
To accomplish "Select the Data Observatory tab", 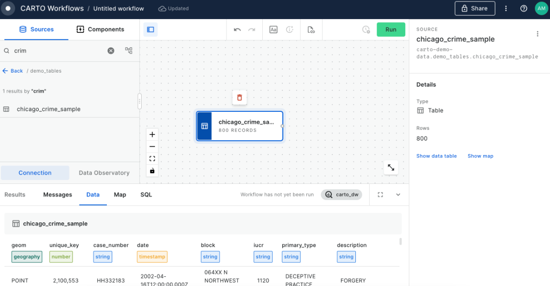I will [x=104, y=173].
